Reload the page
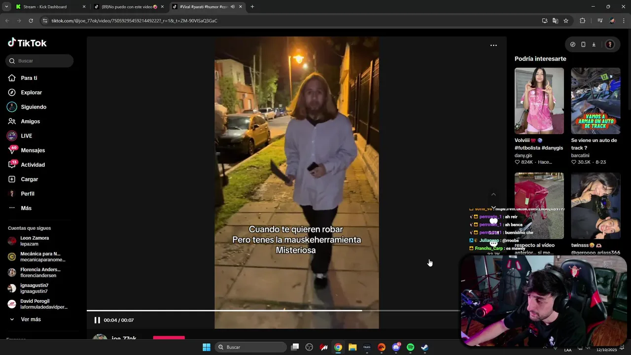 click(31, 21)
